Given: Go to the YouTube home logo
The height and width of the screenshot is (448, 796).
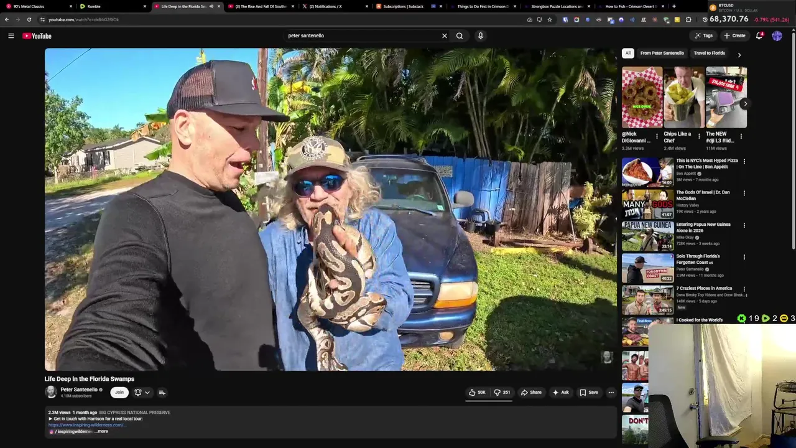Looking at the screenshot, I should (x=37, y=35).
